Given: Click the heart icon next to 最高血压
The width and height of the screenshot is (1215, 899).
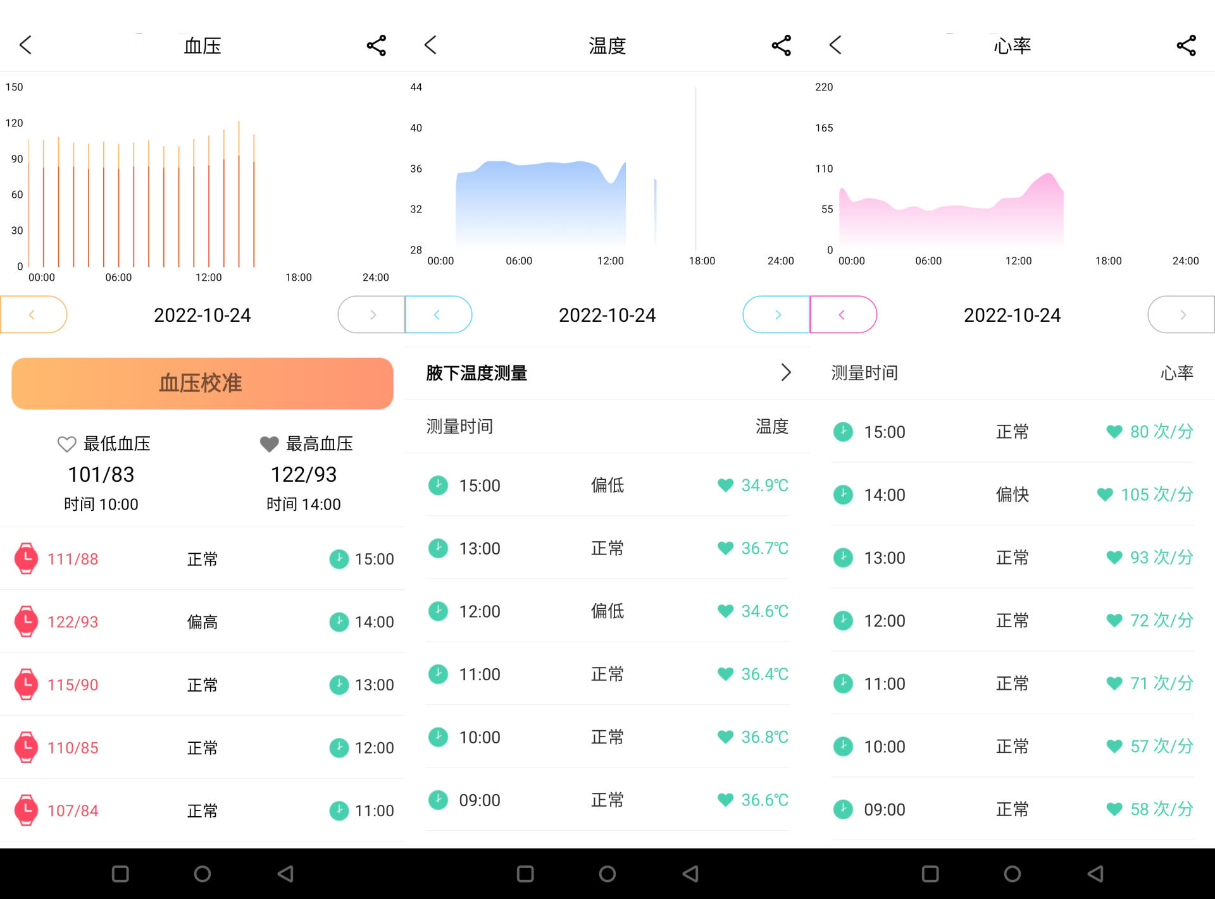Looking at the screenshot, I should (x=269, y=444).
